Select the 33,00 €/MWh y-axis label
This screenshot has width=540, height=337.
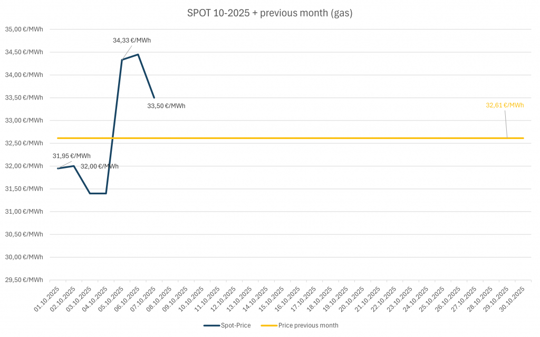[x=24, y=121]
